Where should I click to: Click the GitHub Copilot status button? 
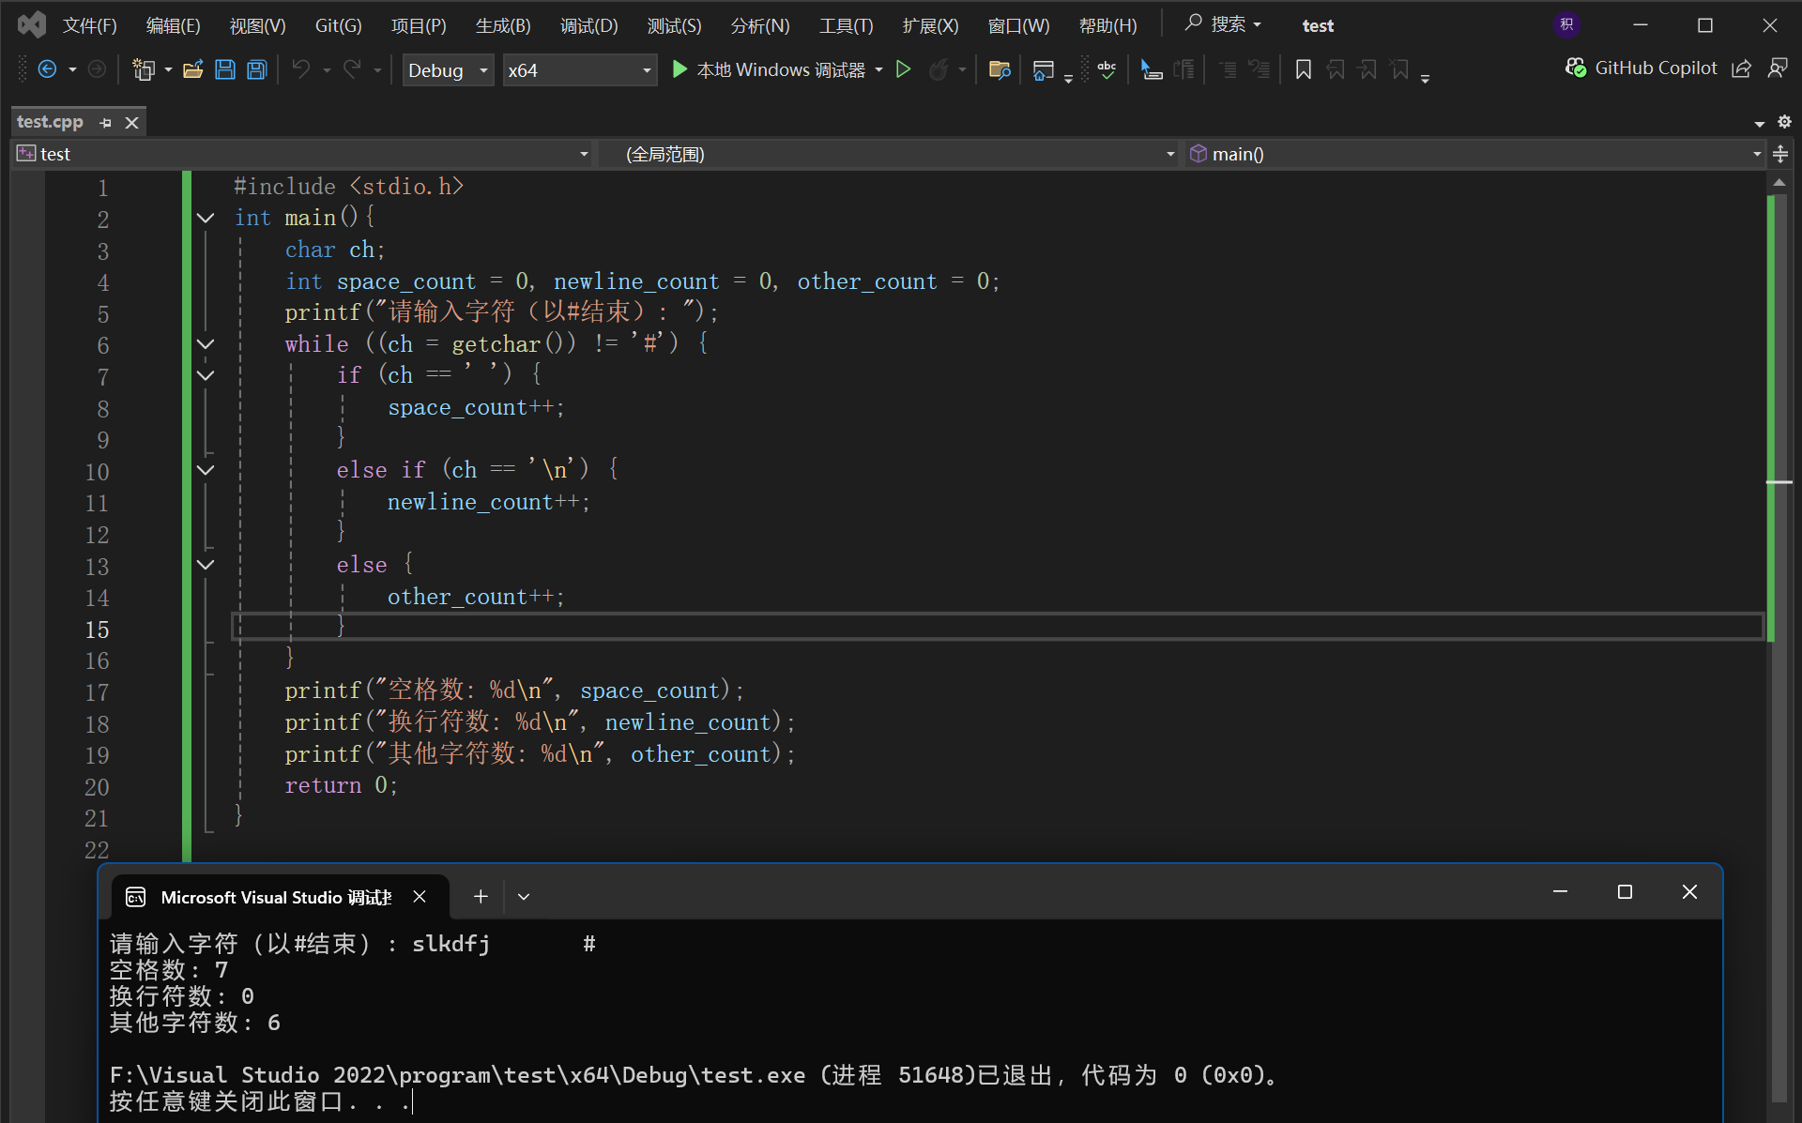[1642, 68]
